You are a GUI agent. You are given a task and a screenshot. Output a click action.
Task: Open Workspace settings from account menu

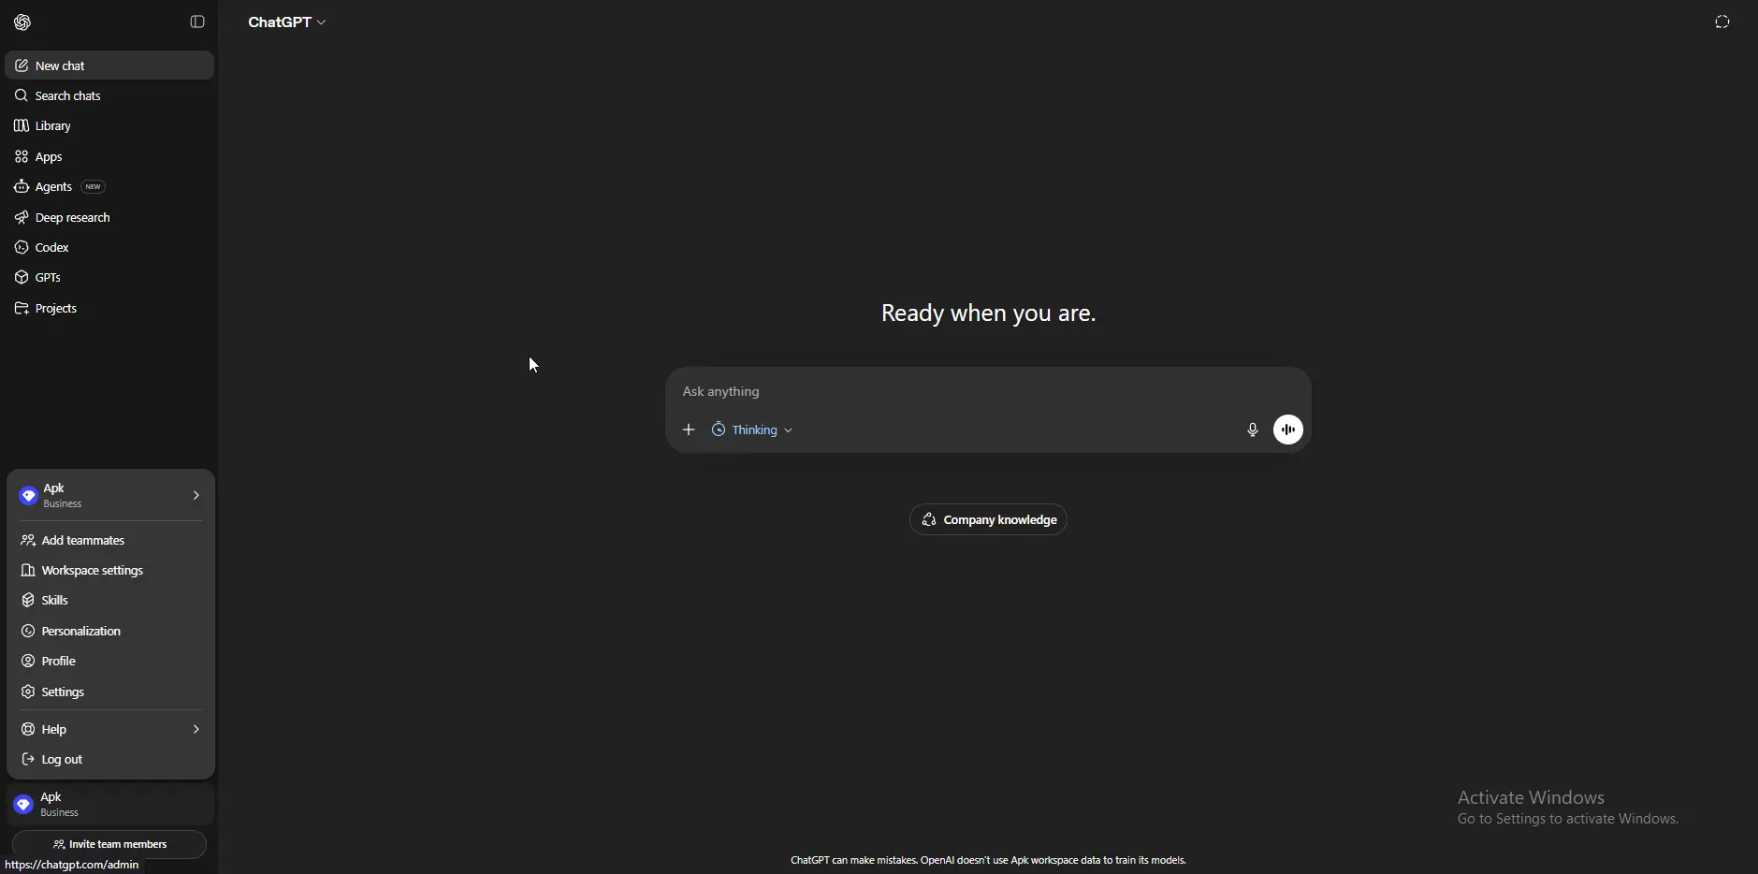click(x=110, y=570)
